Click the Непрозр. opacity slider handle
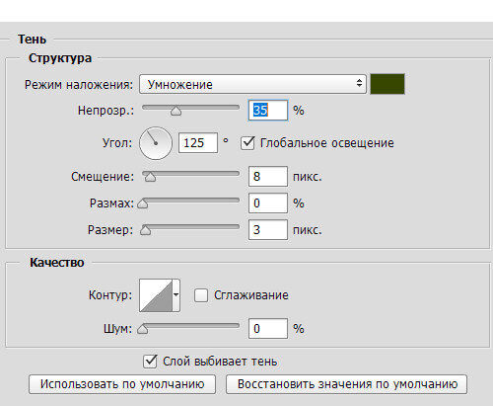The image size is (493, 406). click(176, 111)
